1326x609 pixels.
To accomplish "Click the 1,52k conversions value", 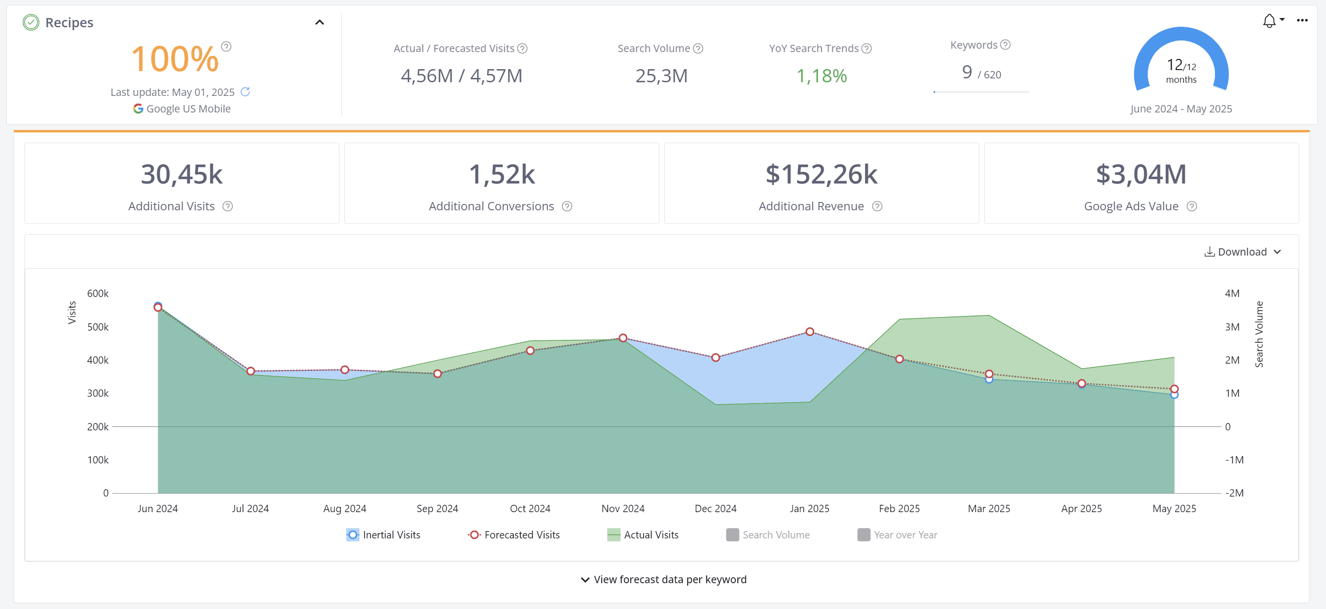I will (502, 174).
